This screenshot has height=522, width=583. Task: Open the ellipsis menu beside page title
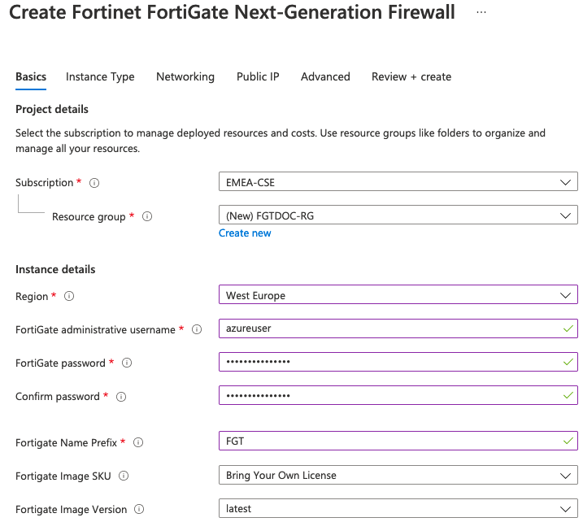point(481,13)
